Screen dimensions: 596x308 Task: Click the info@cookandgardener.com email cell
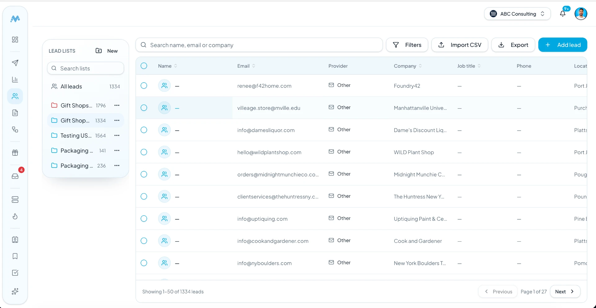point(273,241)
